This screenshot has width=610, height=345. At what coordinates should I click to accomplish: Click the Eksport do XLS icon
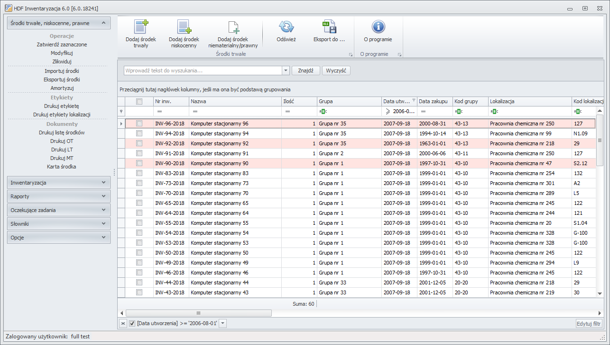coord(329,27)
